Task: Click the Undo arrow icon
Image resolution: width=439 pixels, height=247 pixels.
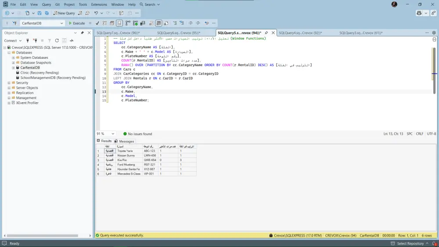Action: (96, 13)
